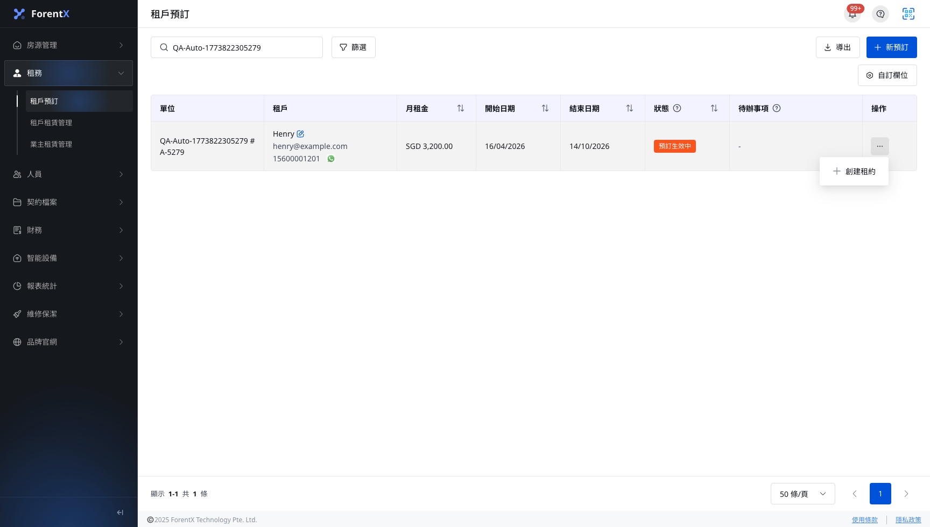Collapse the 租務 menu
The width and height of the screenshot is (930, 527).
69,73
